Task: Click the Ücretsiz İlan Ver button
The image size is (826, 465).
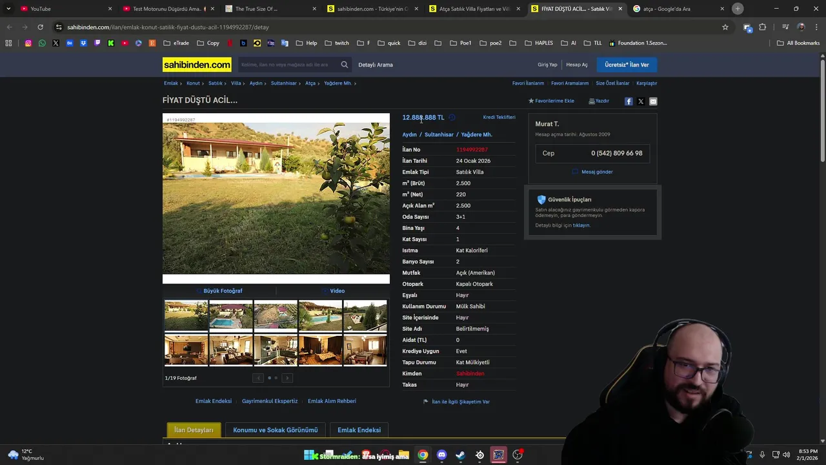Action: pyautogui.click(x=627, y=65)
